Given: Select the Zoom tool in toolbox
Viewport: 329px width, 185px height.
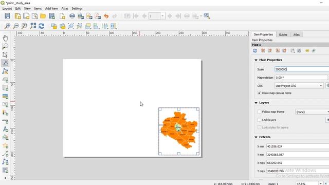Looking at the screenshot, I should (5, 46).
